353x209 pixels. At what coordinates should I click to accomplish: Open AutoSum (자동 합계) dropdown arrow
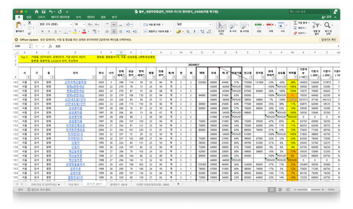(x=309, y=23)
